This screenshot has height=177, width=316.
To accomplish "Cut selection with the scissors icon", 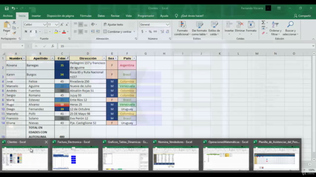I will tap(14, 23).
